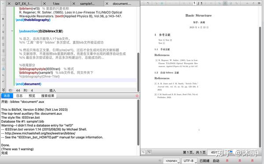Switch to the document tab
The height and width of the screenshot is (164, 264).
tap(122, 4)
